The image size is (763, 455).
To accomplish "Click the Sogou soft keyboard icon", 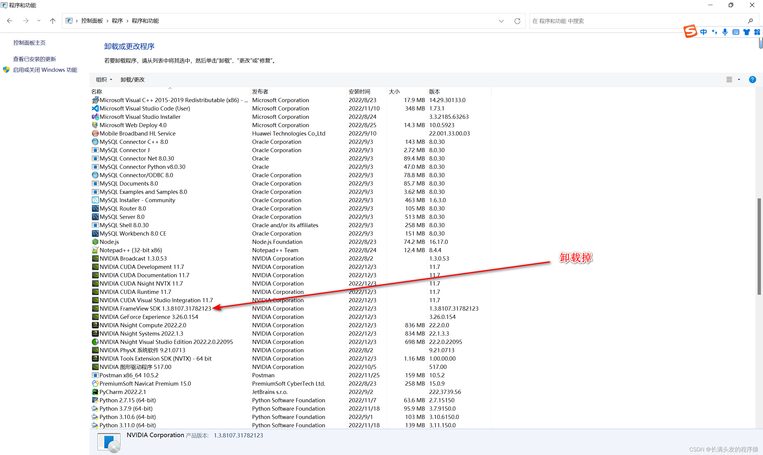I will tap(735, 32).
